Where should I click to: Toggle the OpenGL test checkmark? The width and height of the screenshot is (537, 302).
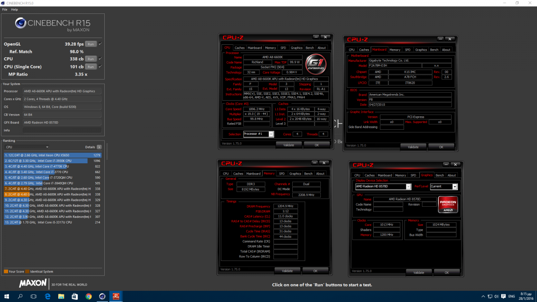[x=100, y=44]
